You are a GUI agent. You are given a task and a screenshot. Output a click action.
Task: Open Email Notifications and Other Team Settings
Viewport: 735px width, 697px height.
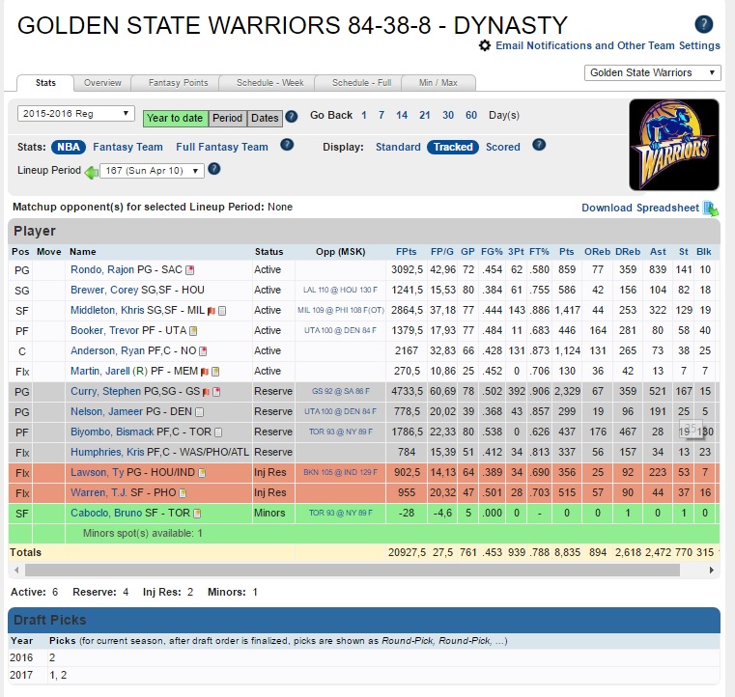[x=608, y=45]
